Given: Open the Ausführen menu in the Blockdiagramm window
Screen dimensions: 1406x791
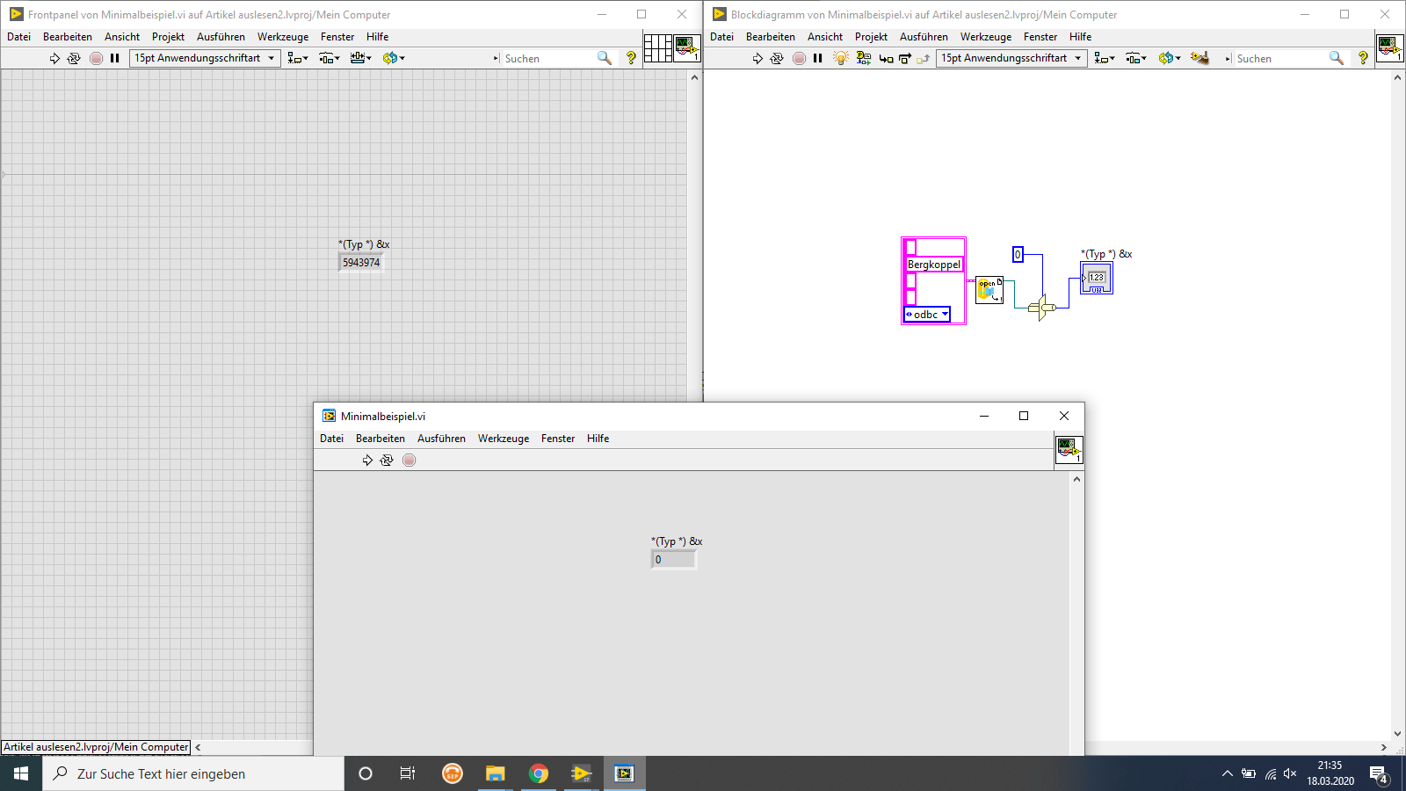Looking at the screenshot, I should point(924,37).
